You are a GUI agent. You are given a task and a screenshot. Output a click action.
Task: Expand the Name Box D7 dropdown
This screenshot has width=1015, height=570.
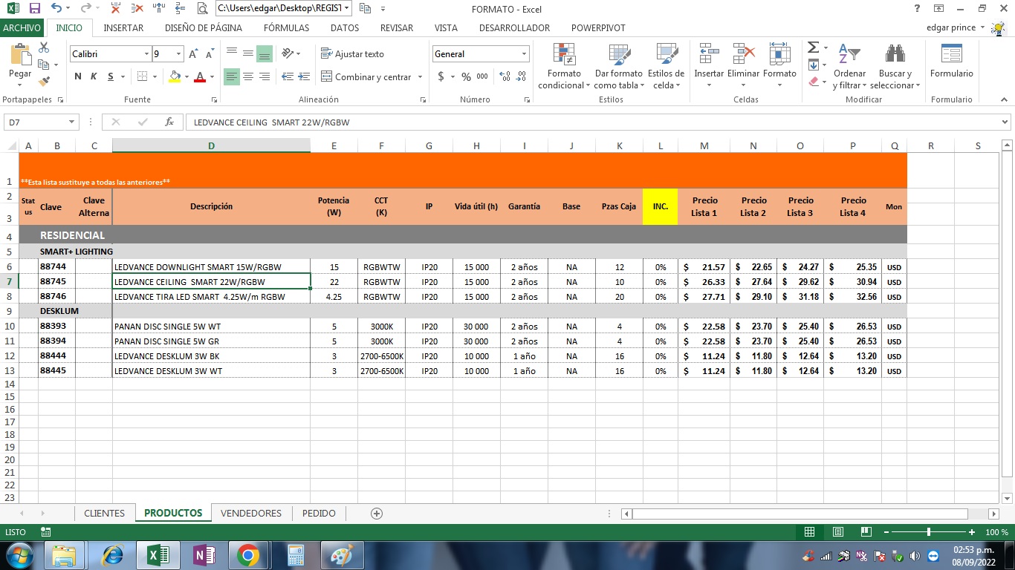(x=72, y=122)
